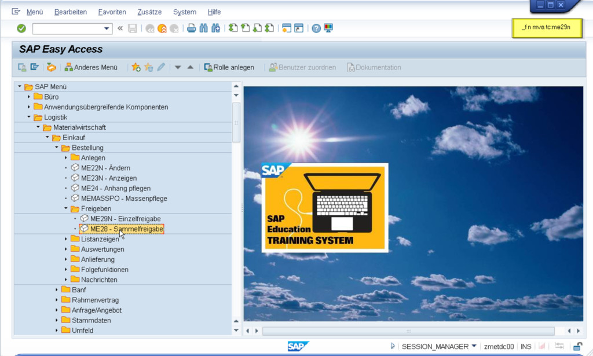Open the Zusätze menu

[x=149, y=12]
